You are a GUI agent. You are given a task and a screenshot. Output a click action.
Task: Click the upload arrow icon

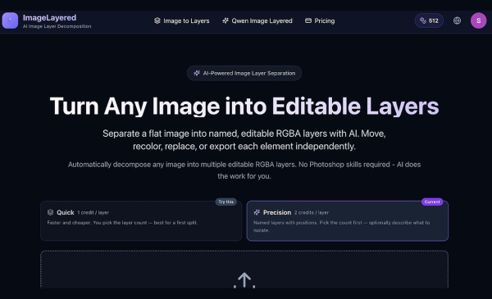(x=244, y=280)
